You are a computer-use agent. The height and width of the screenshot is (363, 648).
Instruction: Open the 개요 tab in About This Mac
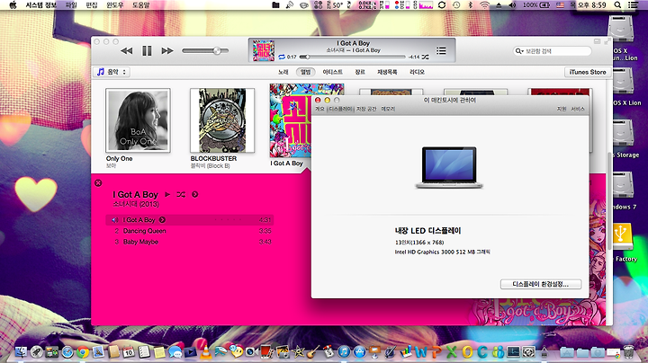[319, 109]
